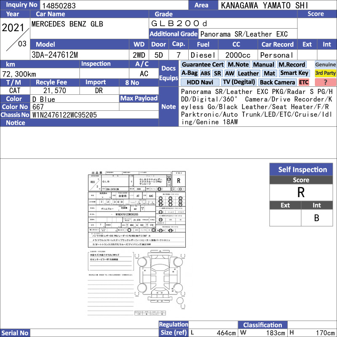
Task: Click the interior grade B
Action: [317, 218]
